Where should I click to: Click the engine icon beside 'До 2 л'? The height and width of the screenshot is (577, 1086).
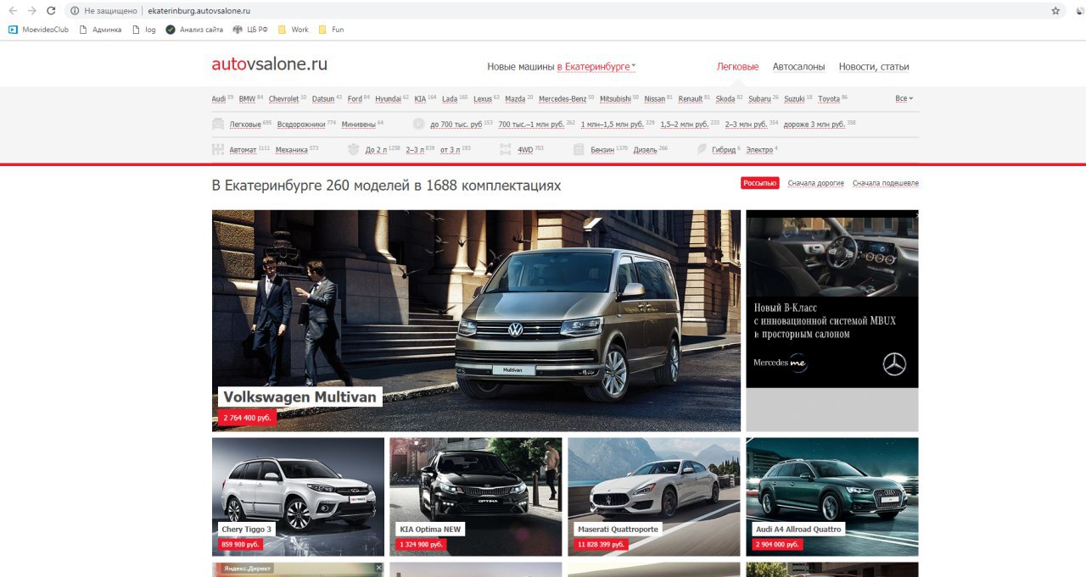point(354,150)
